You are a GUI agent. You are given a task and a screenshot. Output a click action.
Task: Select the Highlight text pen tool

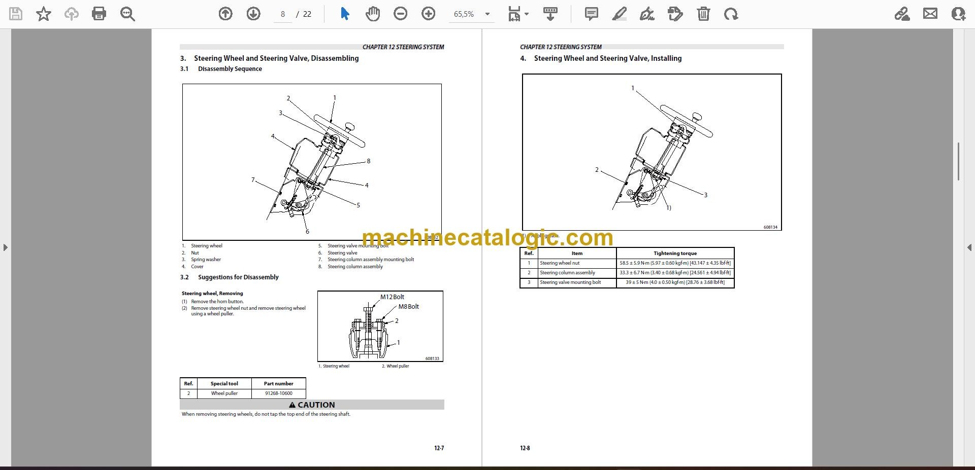pyautogui.click(x=620, y=14)
